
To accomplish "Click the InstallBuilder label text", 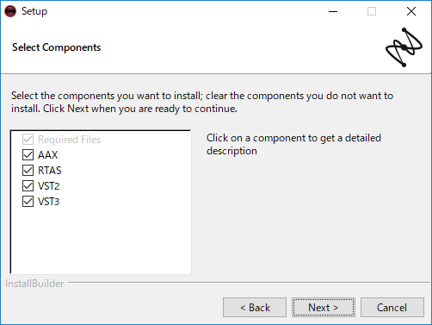I will (34, 284).
